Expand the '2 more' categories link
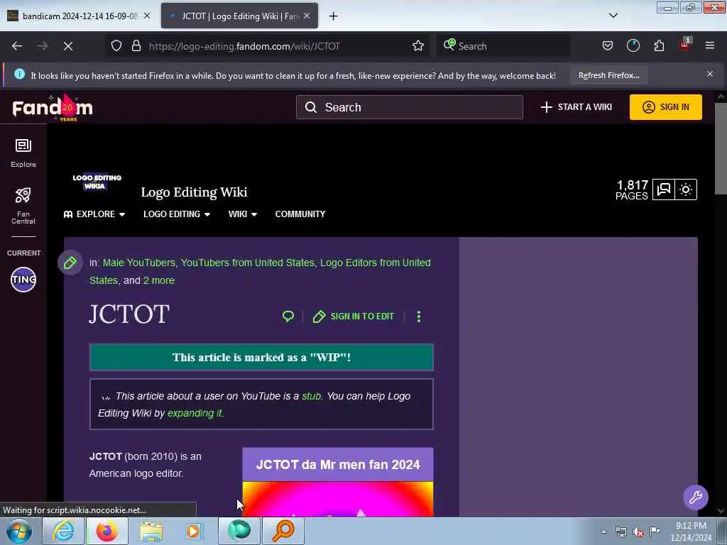Image resolution: width=727 pixels, height=545 pixels. click(x=158, y=280)
